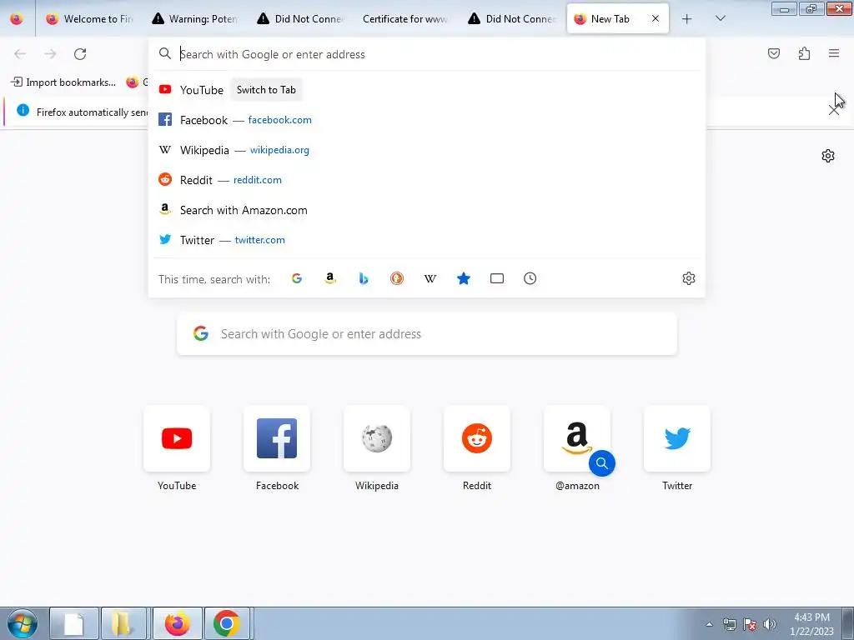The height and width of the screenshot is (640, 854).
Task: Open volume speaker tray icon
Action: pyautogui.click(x=770, y=624)
